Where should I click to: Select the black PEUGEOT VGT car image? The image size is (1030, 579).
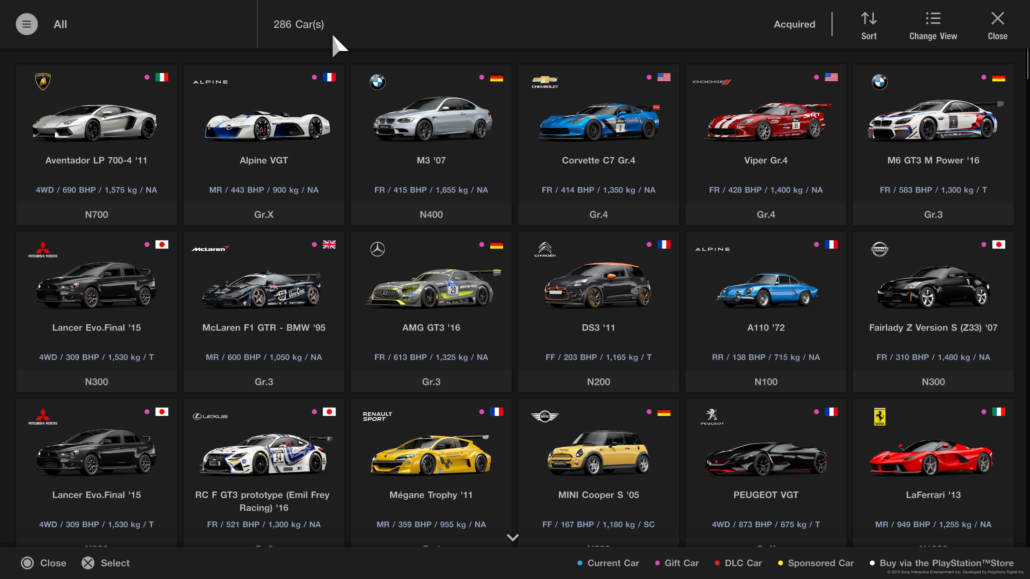tap(767, 459)
